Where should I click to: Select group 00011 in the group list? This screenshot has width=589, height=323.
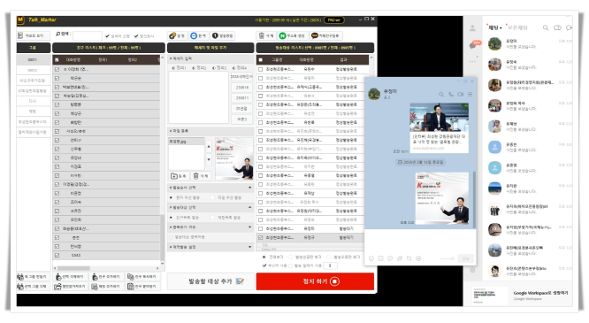click(33, 60)
